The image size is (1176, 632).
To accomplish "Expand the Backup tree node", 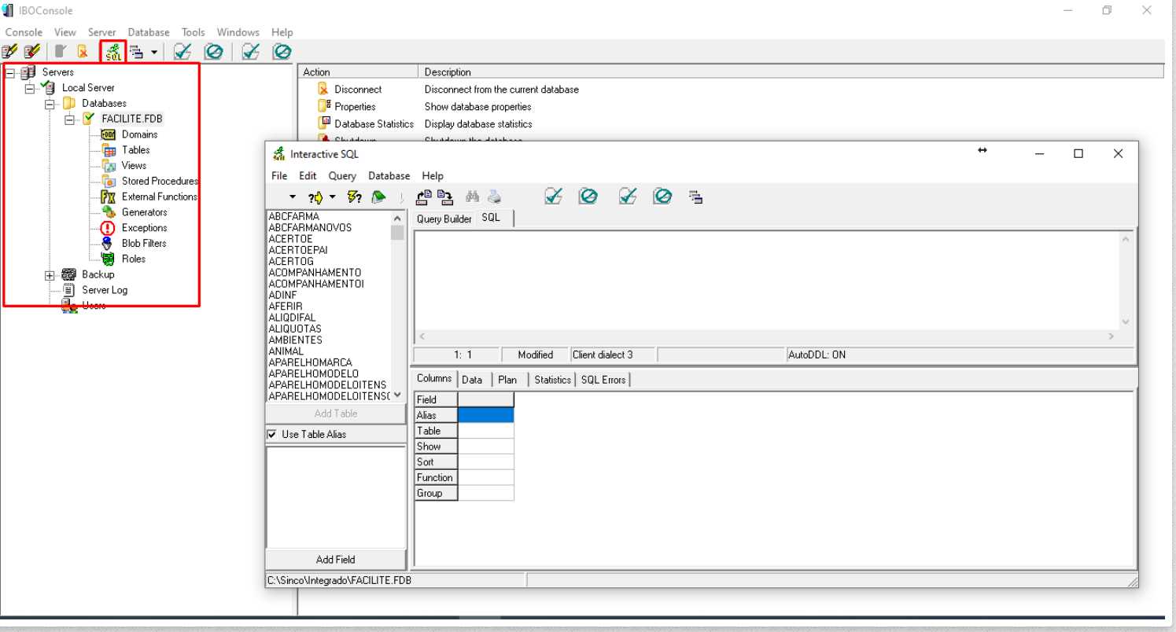I will coord(49,275).
